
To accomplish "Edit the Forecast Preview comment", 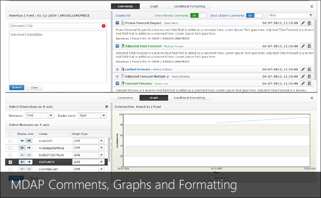I will [303, 83].
